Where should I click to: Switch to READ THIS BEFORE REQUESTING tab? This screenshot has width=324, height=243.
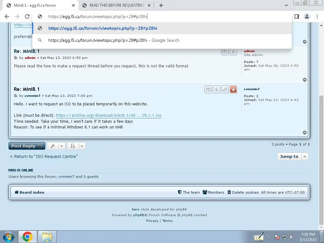click(116, 5)
